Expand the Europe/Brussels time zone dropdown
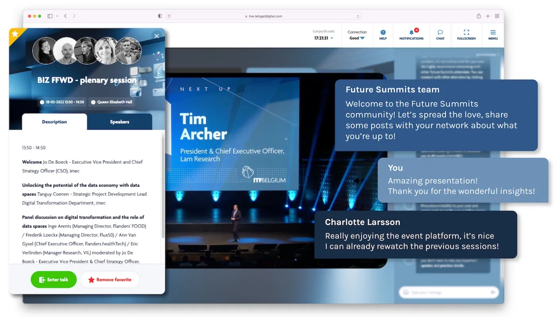Viewport: 556px width, 317px height. (x=332, y=38)
